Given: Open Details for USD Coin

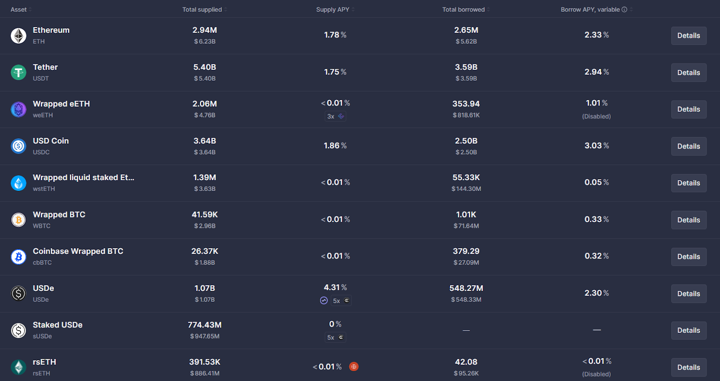Looking at the screenshot, I should 688,146.
